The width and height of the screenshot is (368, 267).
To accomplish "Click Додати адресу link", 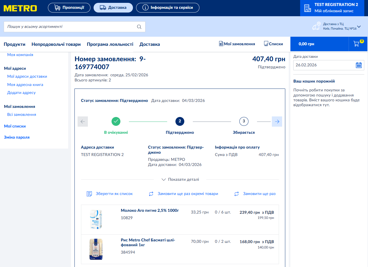I will coord(21,93).
